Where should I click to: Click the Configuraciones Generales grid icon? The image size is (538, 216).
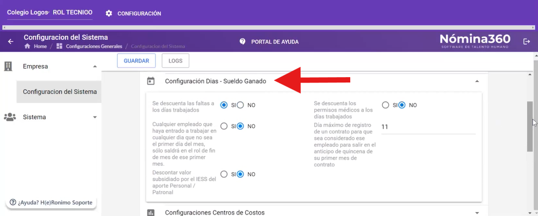click(x=59, y=46)
